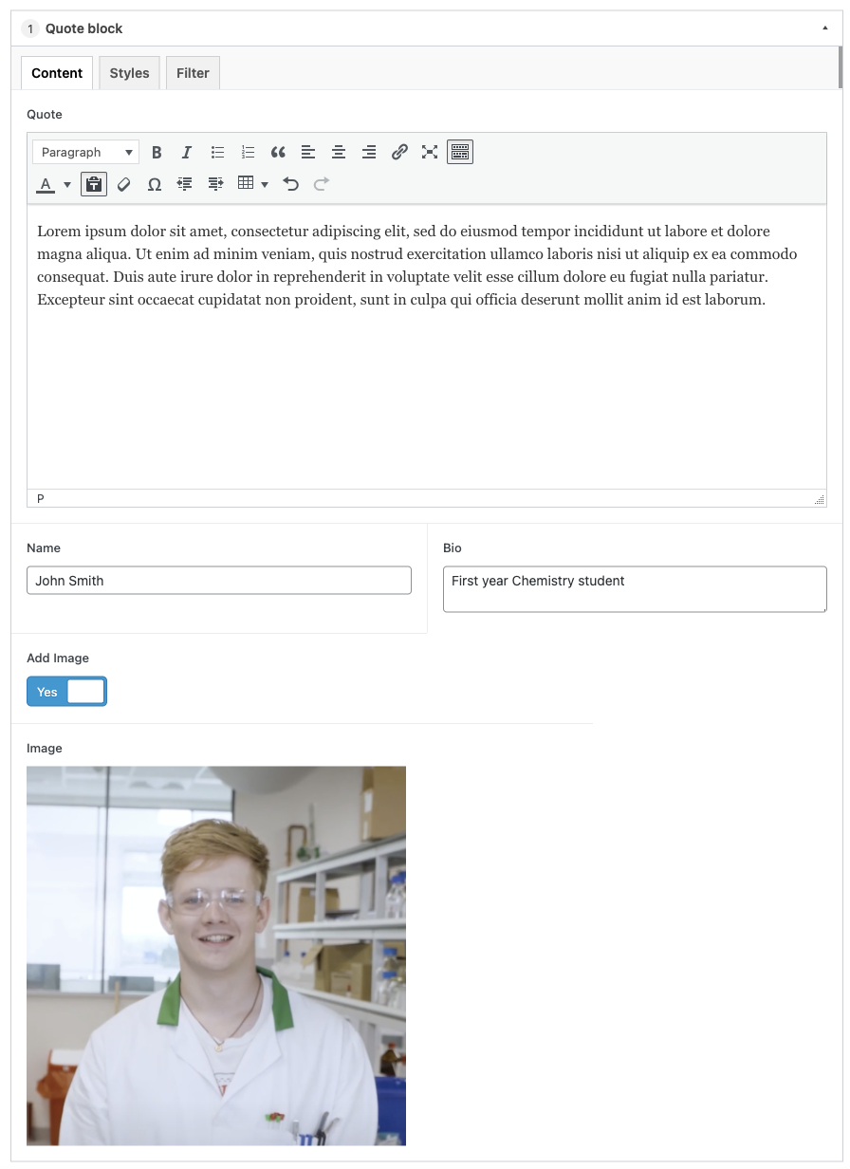Screen dimensions: 850x1169
Task: Switch to the Content tab
Action: (x=57, y=73)
